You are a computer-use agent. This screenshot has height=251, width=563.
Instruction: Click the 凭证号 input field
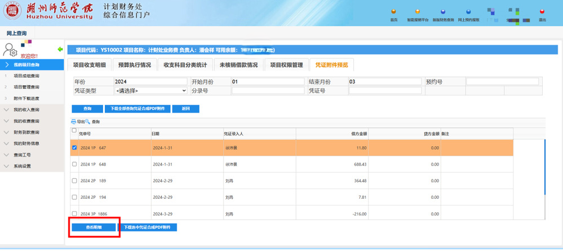385,91
